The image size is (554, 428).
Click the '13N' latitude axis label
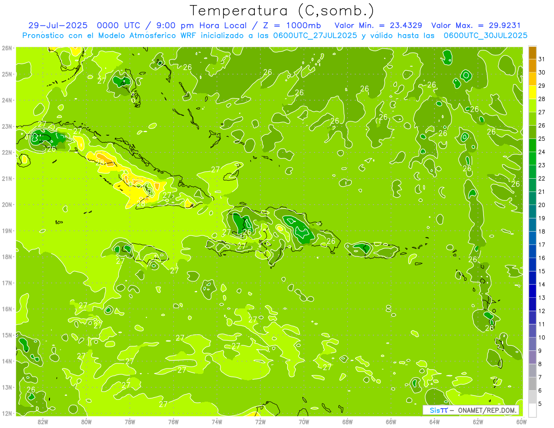7,387
